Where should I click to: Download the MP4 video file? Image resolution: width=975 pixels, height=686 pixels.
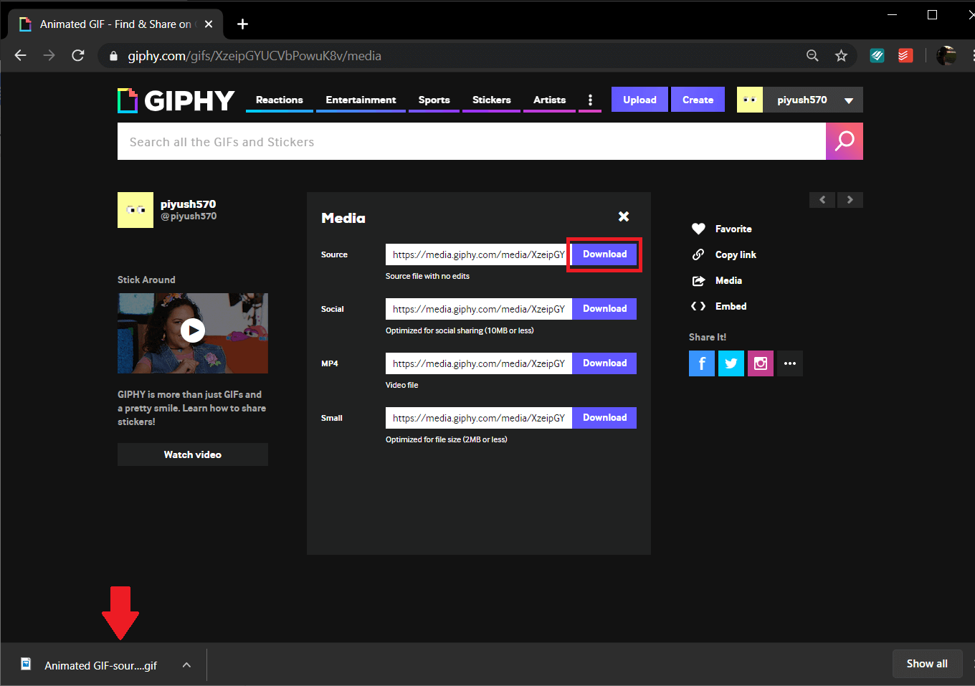[604, 363]
